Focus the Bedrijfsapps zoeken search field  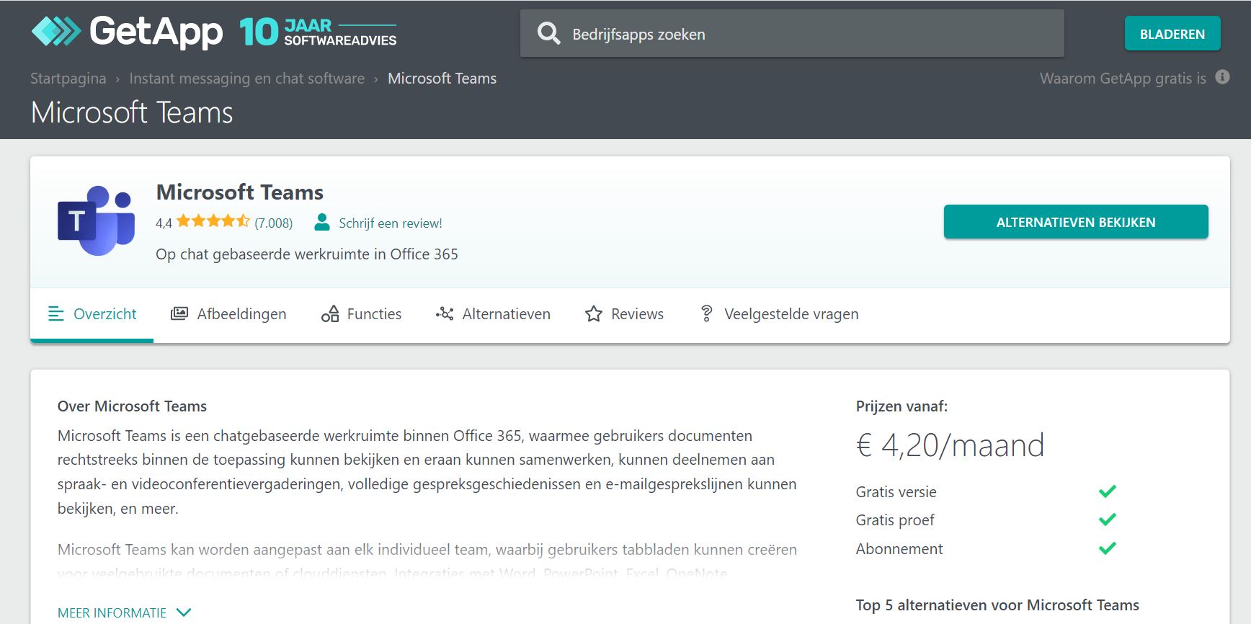[792, 33]
